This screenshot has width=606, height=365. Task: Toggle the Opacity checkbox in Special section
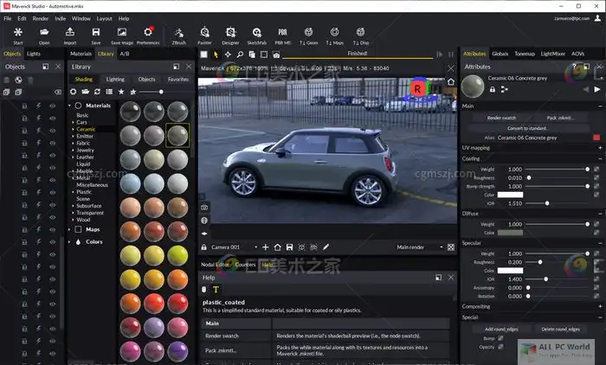pos(500,348)
